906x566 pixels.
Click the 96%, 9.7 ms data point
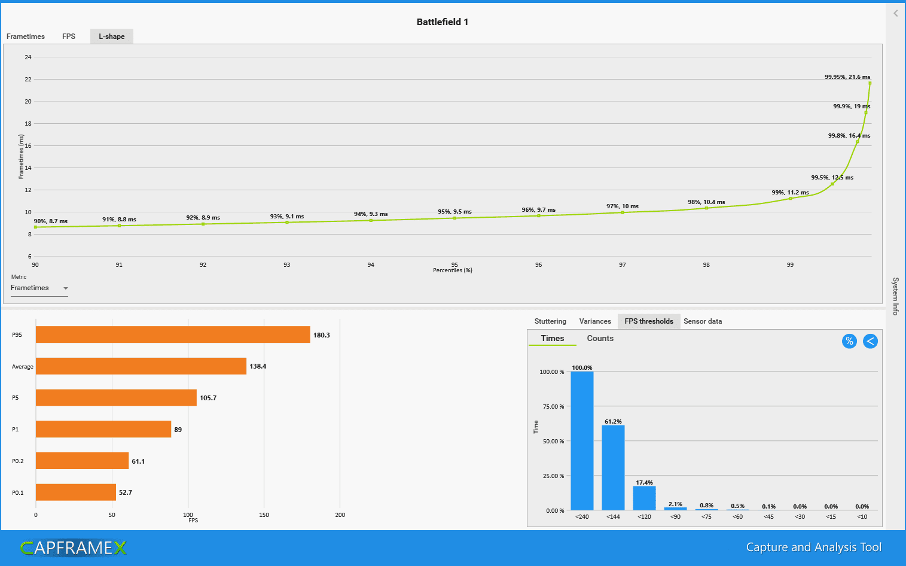[x=539, y=215]
